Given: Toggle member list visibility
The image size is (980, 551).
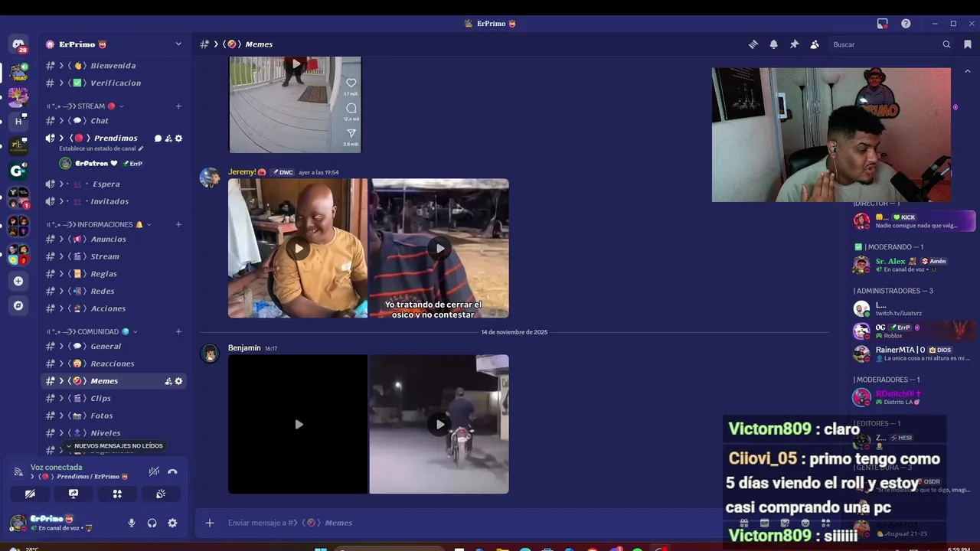Looking at the screenshot, I should click(x=815, y=44).
